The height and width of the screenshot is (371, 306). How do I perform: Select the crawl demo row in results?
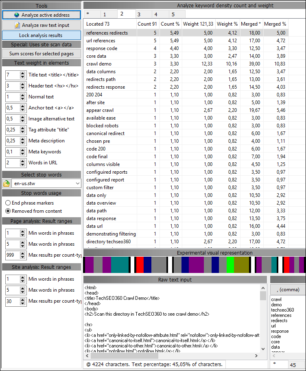coord(99,64)
